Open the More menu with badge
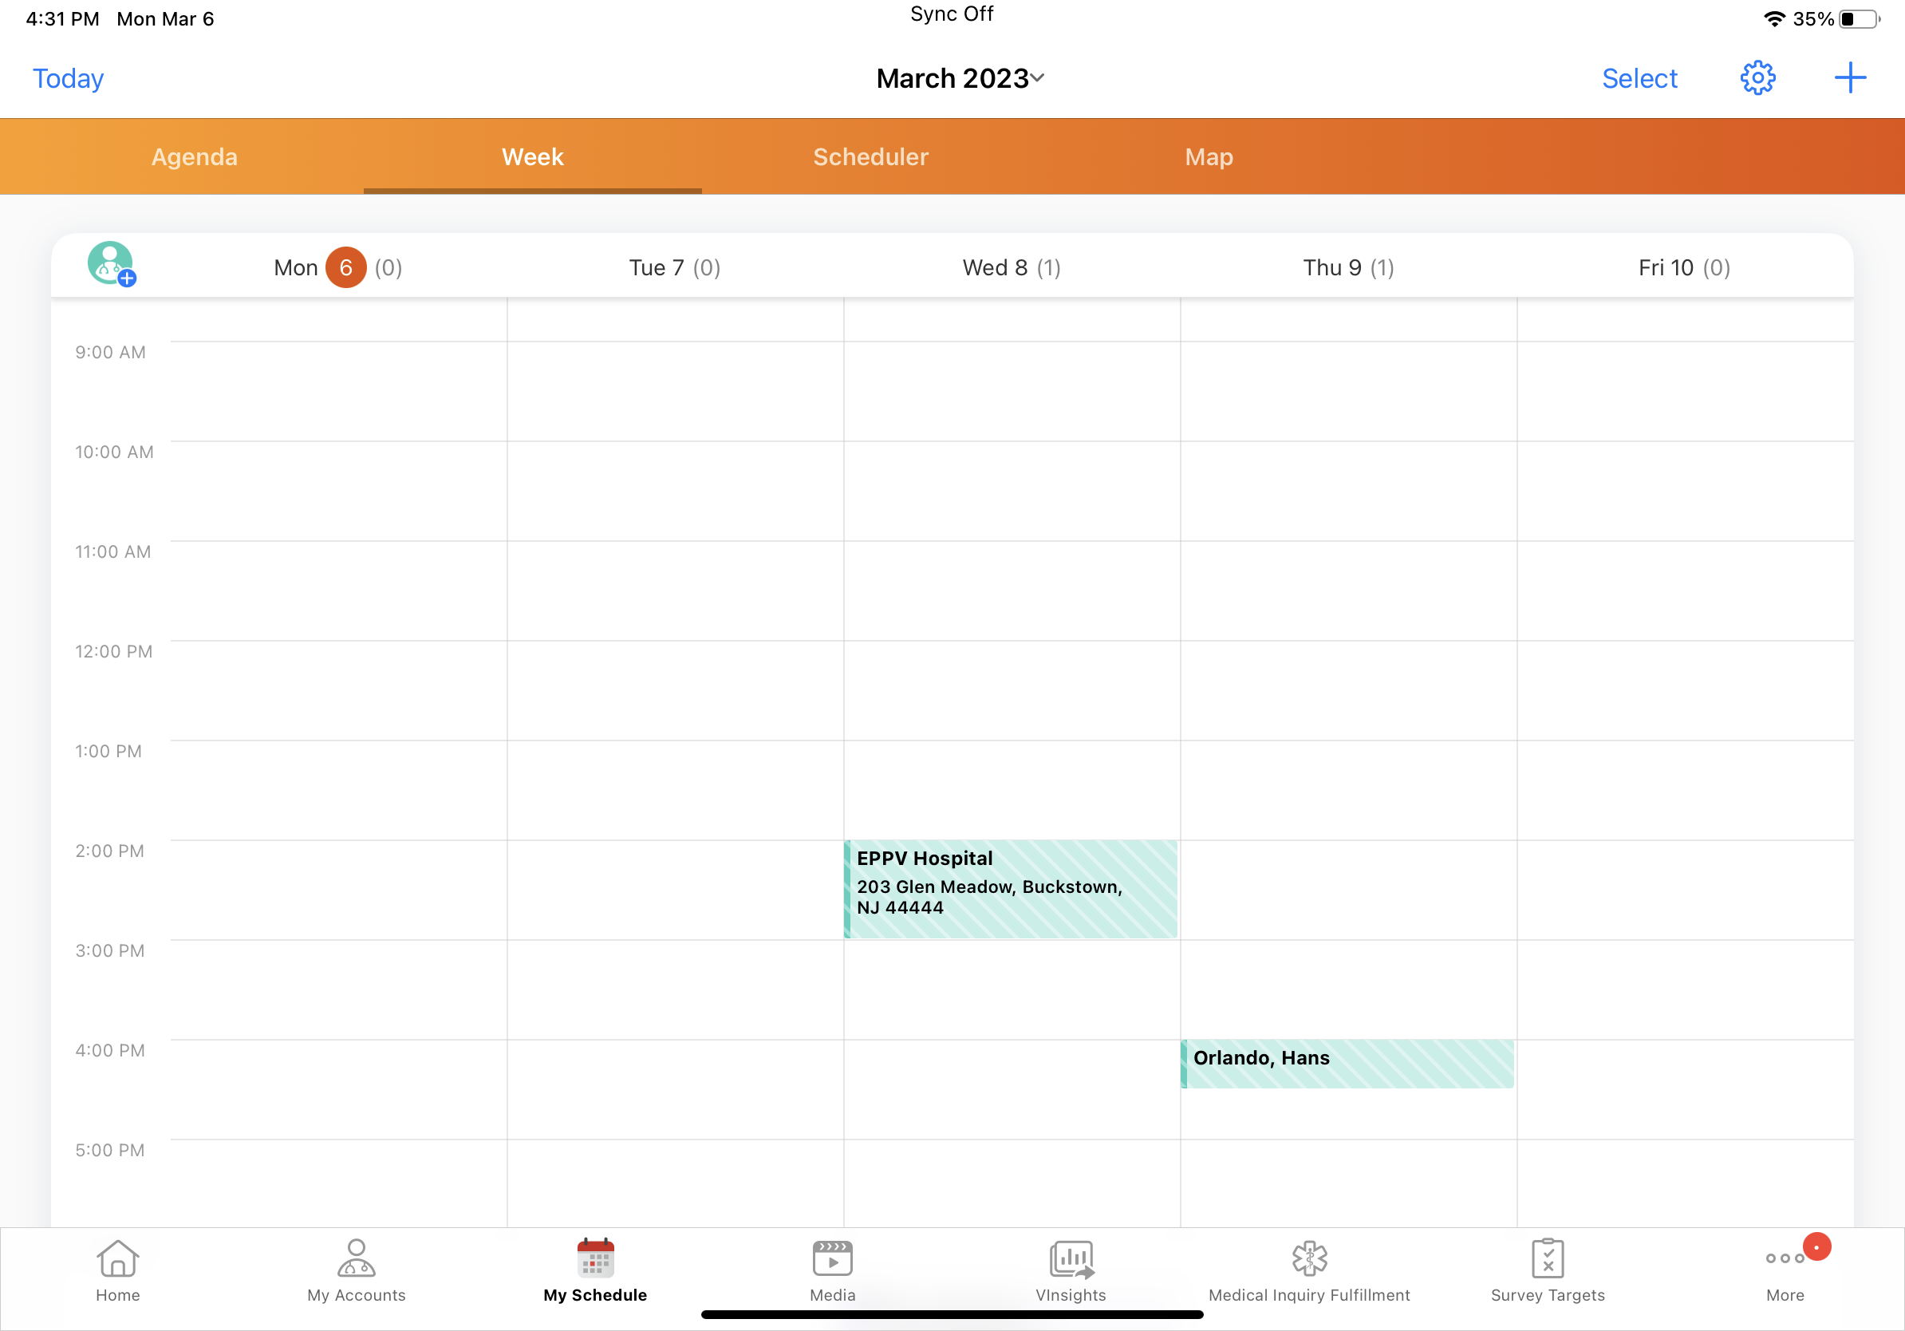This screenshot has width=1905, height=1331. point(1785,1270)
